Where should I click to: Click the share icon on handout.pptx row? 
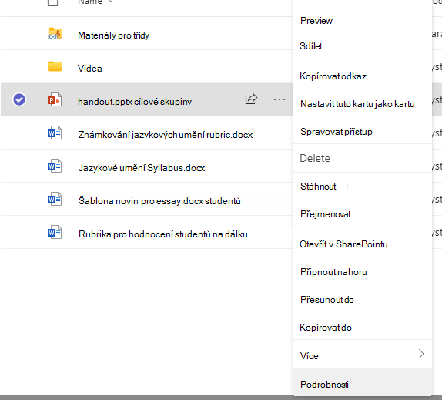[x=251, y=99]
